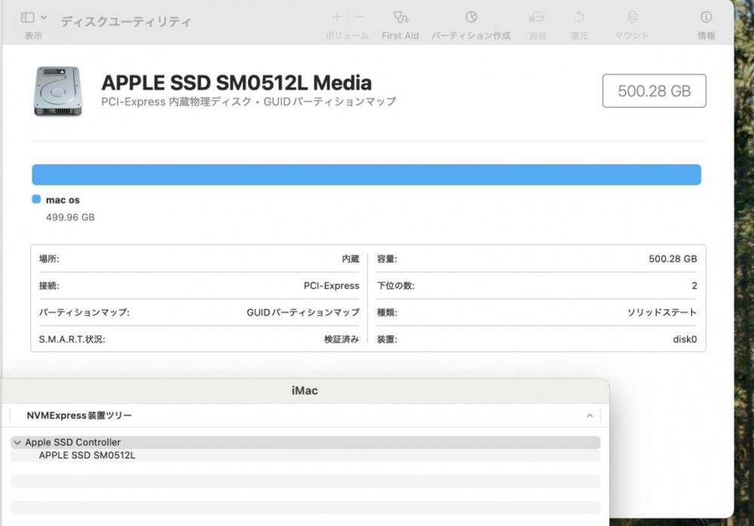
Task: Select the mount toolbar icon
Action: (x=633, y=17)
